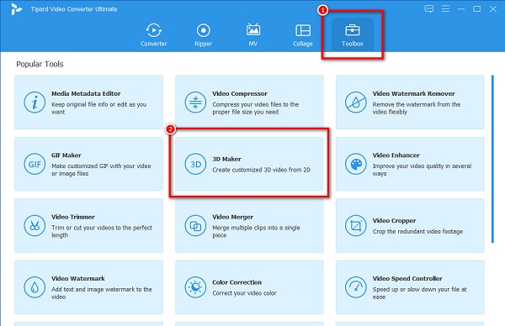Close the Tipard Video Converter window
Image resolution: width=505 pixels, height=326 pixels.
493,9
